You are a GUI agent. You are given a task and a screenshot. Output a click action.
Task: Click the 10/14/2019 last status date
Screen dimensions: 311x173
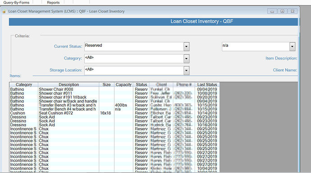point(207,113)
